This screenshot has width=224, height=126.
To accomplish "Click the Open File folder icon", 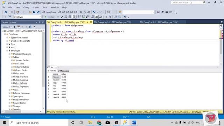I will click(x=30, y=12).
